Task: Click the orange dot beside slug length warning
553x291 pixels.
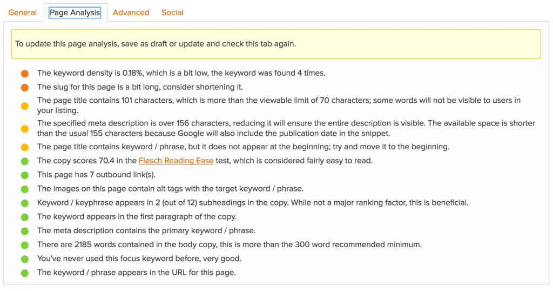Action: click(25, 87)
